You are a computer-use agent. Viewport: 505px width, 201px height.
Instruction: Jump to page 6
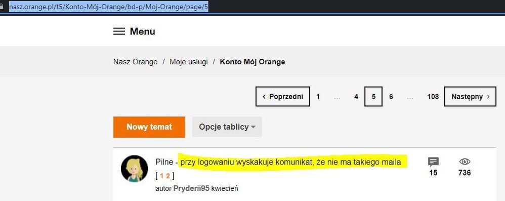click(391, 97)
